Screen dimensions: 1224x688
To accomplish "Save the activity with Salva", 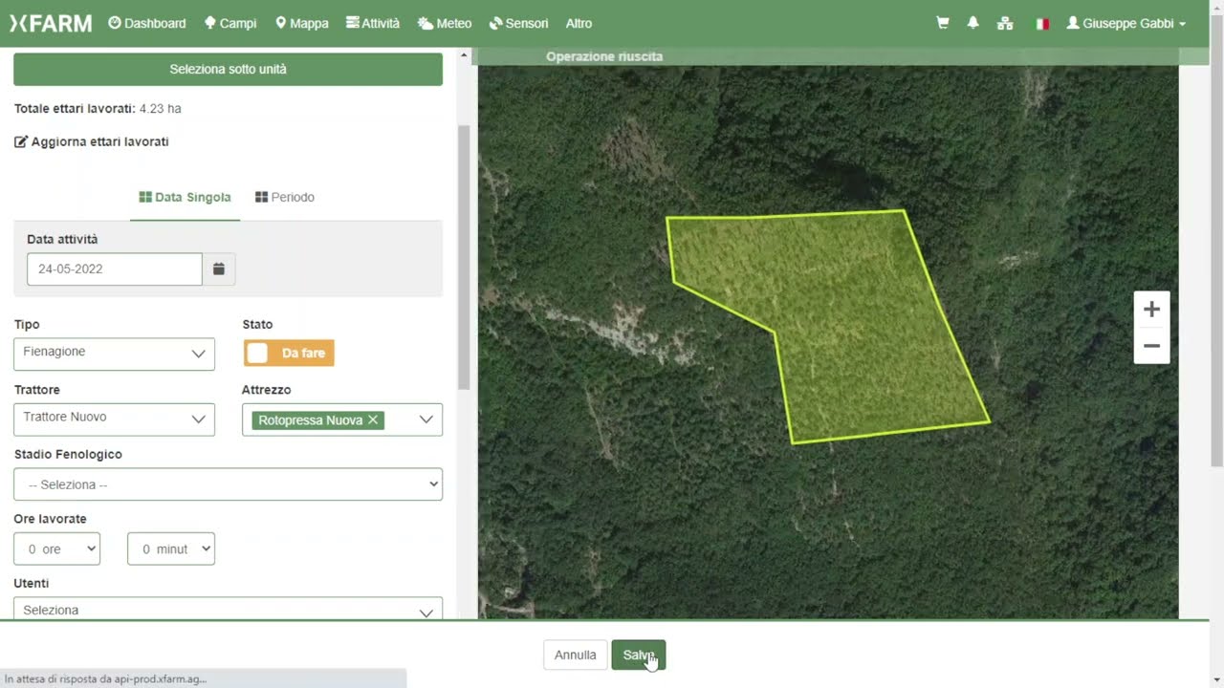I will click(638, 655).
